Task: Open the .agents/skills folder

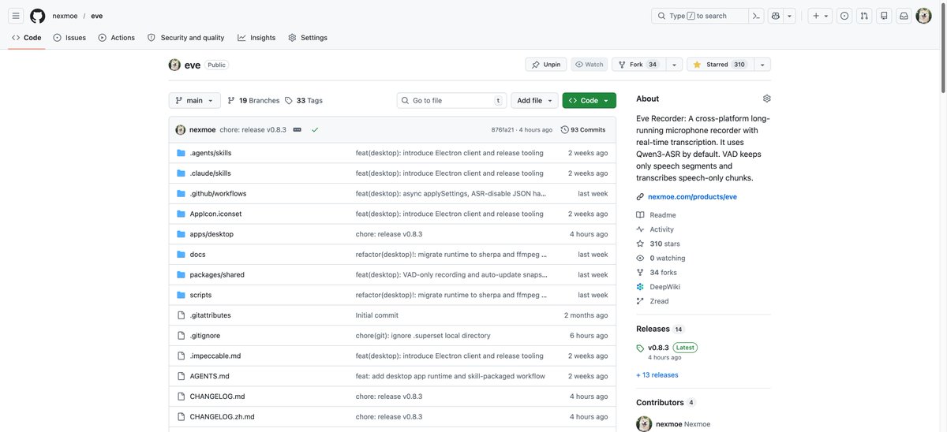Action: 210,153
